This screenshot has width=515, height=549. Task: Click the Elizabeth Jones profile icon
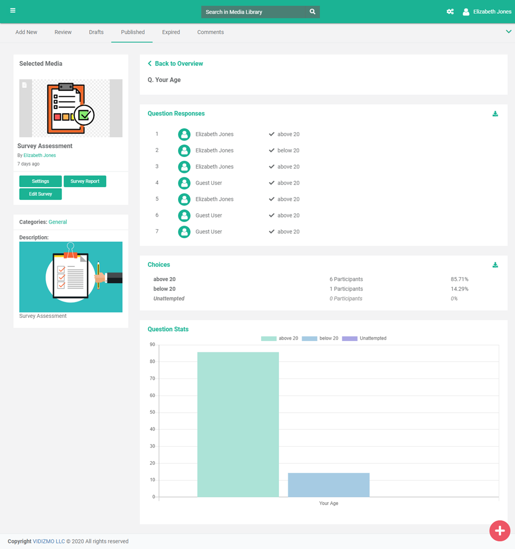pos(466,12)
